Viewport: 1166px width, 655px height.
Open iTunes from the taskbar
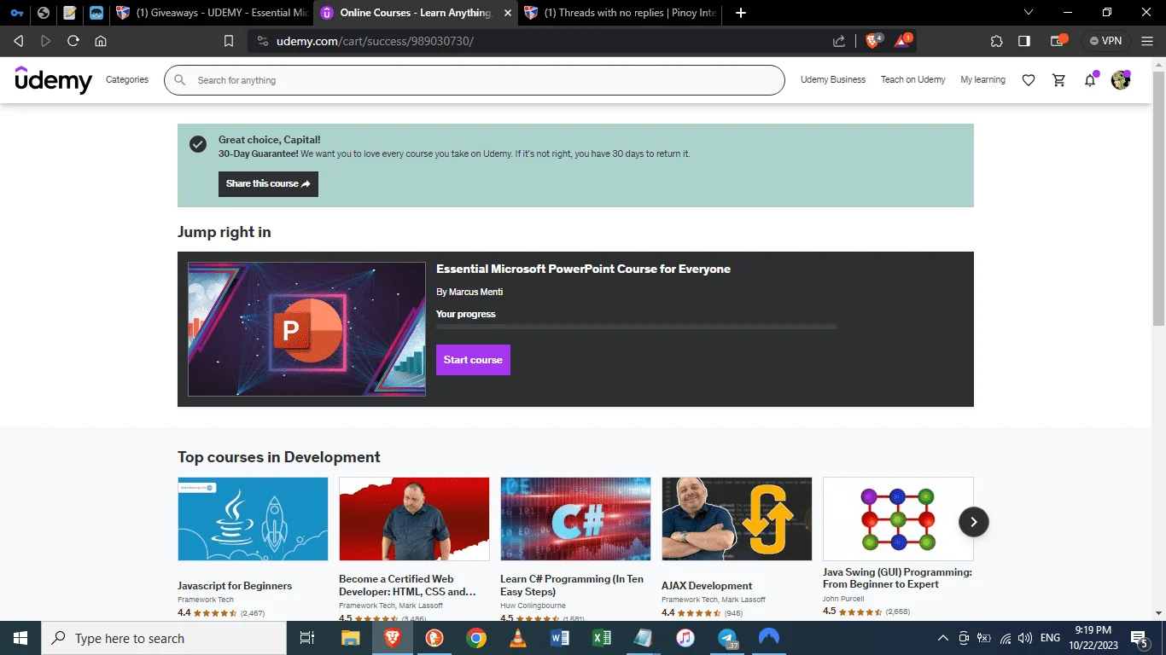pos(685,638)
